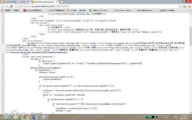
Task: Reload the view-source page
Action: [11, 6]
